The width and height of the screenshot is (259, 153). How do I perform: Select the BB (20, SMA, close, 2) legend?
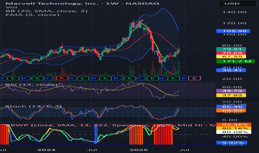point(47,11)
